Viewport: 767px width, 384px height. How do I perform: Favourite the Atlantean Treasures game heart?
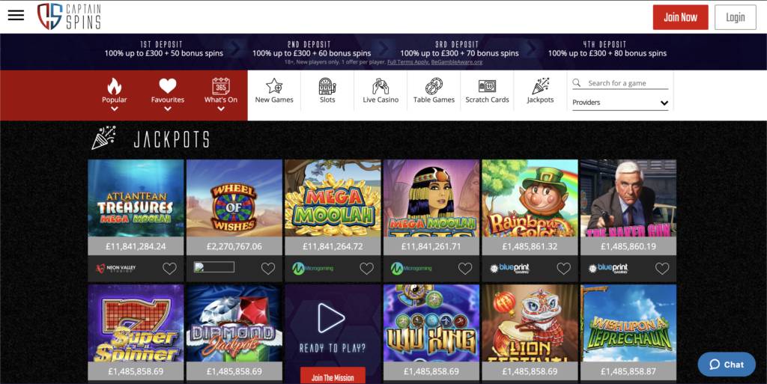[170, 268]
